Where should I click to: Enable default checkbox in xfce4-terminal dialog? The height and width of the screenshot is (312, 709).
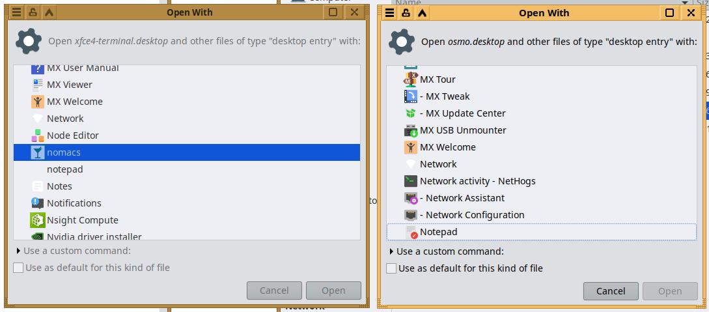[19, 268]
